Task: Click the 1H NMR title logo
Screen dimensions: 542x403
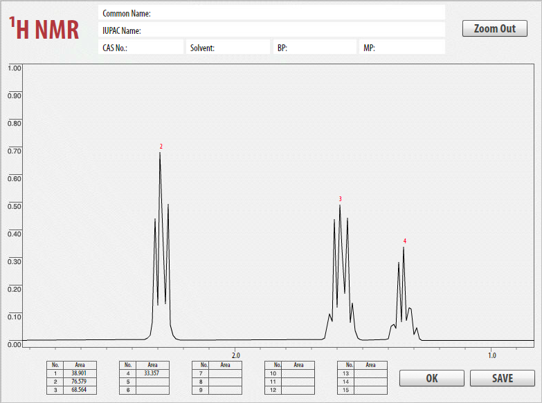Action: 44,28
